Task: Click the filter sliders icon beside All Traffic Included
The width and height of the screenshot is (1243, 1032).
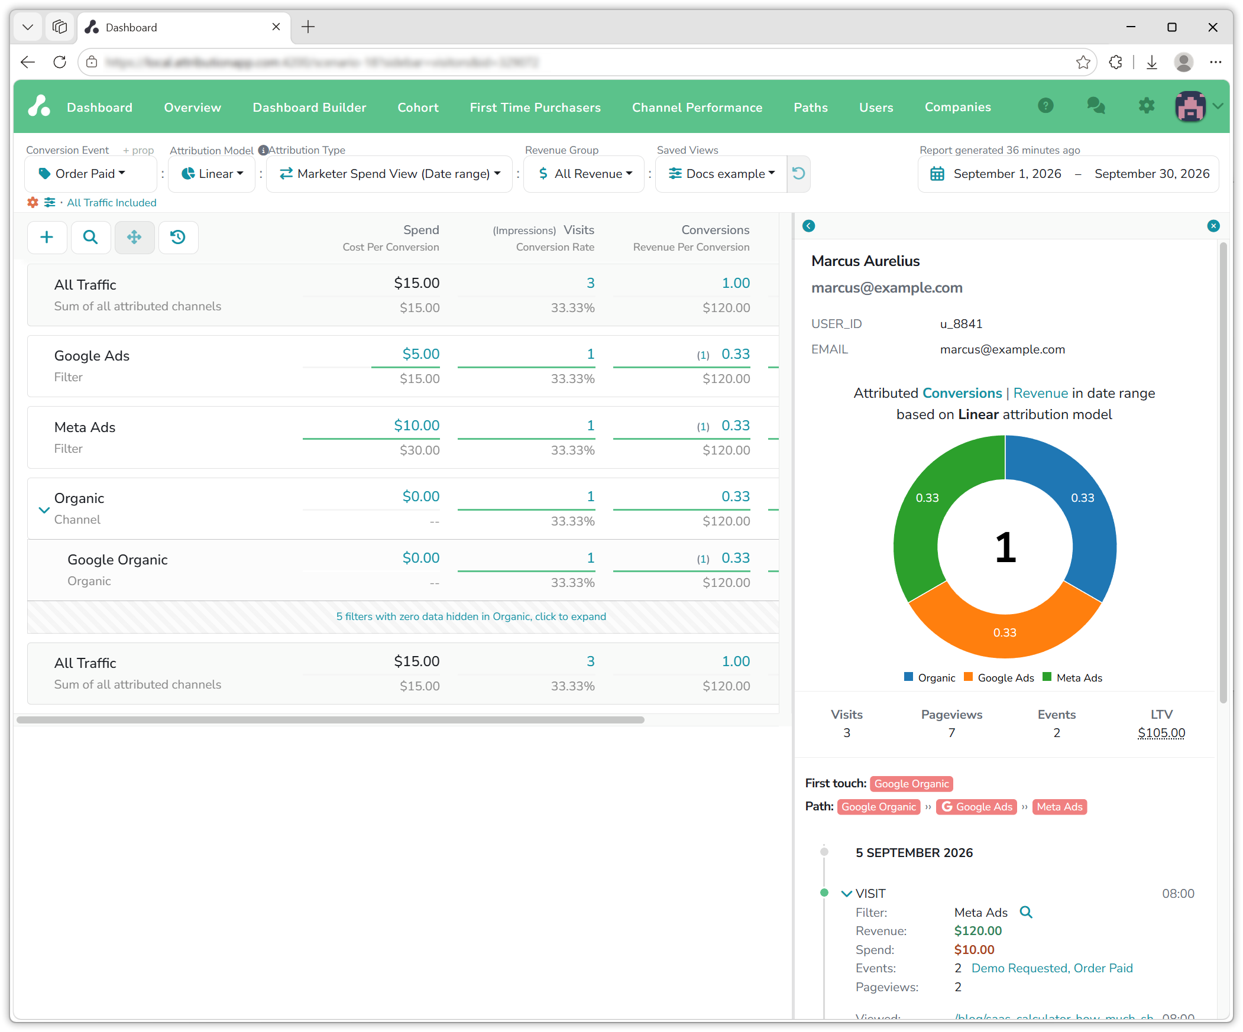Action: click(x=50, y=202)
